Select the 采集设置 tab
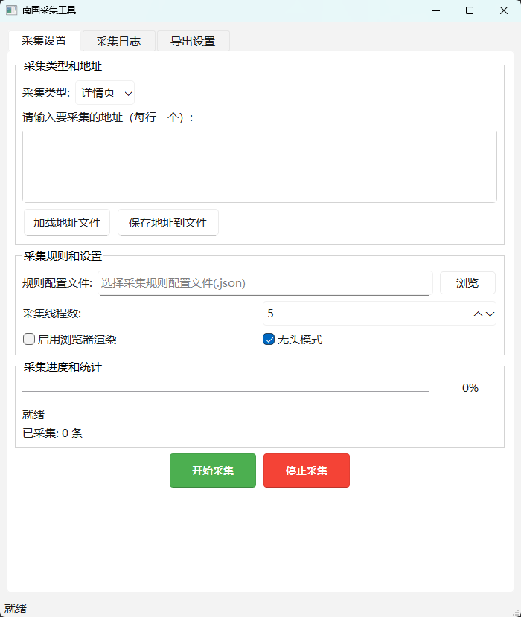Viewport: 521px width, 617px height. 44,41
